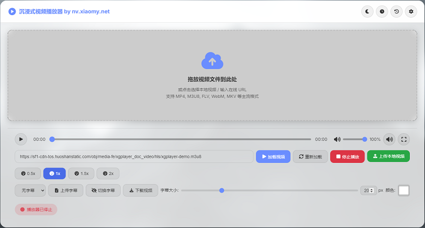Click the video URL input field
425x228 pixels.
tap(134, 156)
